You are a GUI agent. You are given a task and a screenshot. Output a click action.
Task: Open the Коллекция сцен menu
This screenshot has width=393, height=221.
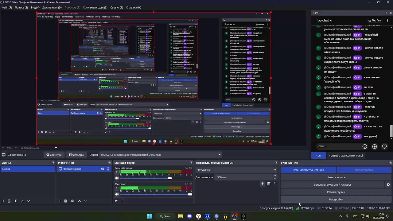click(95, 7)
